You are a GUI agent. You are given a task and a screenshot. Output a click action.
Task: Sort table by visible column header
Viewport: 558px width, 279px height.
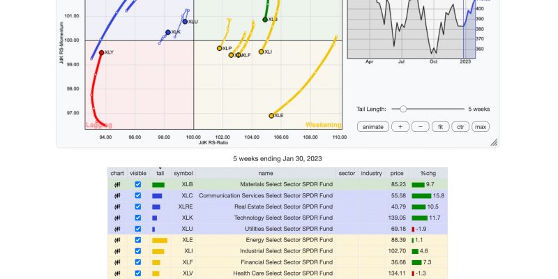point(138,173)
